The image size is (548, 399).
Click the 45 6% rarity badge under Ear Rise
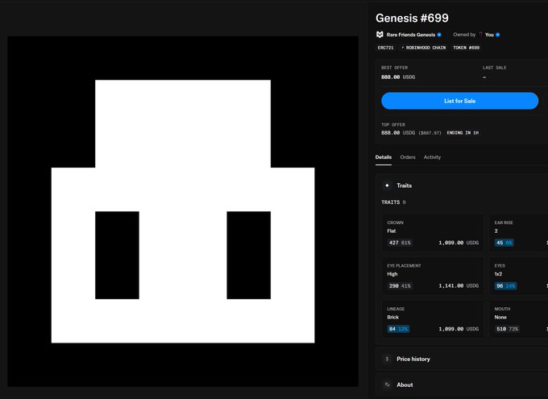click(504, 243)
